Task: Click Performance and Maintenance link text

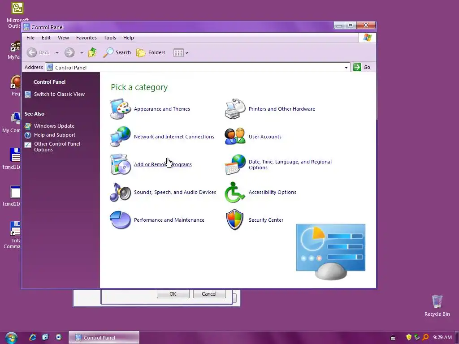Action: click(x=169, y=220)
